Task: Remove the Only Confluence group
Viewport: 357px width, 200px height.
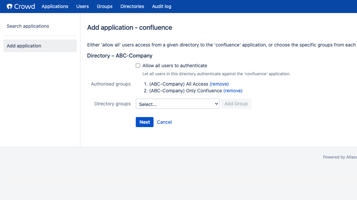Action: click(x=233, y=91)
